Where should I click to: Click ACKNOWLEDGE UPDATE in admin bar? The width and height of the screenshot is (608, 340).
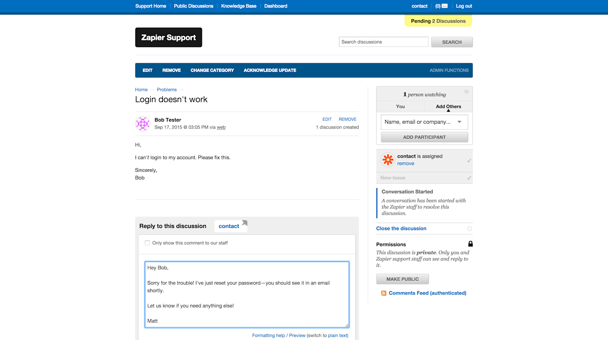tap(270, 70)
